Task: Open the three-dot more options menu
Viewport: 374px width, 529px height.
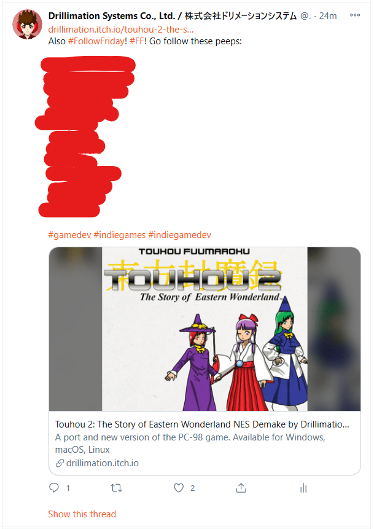Action: click(x=355, y=15)
